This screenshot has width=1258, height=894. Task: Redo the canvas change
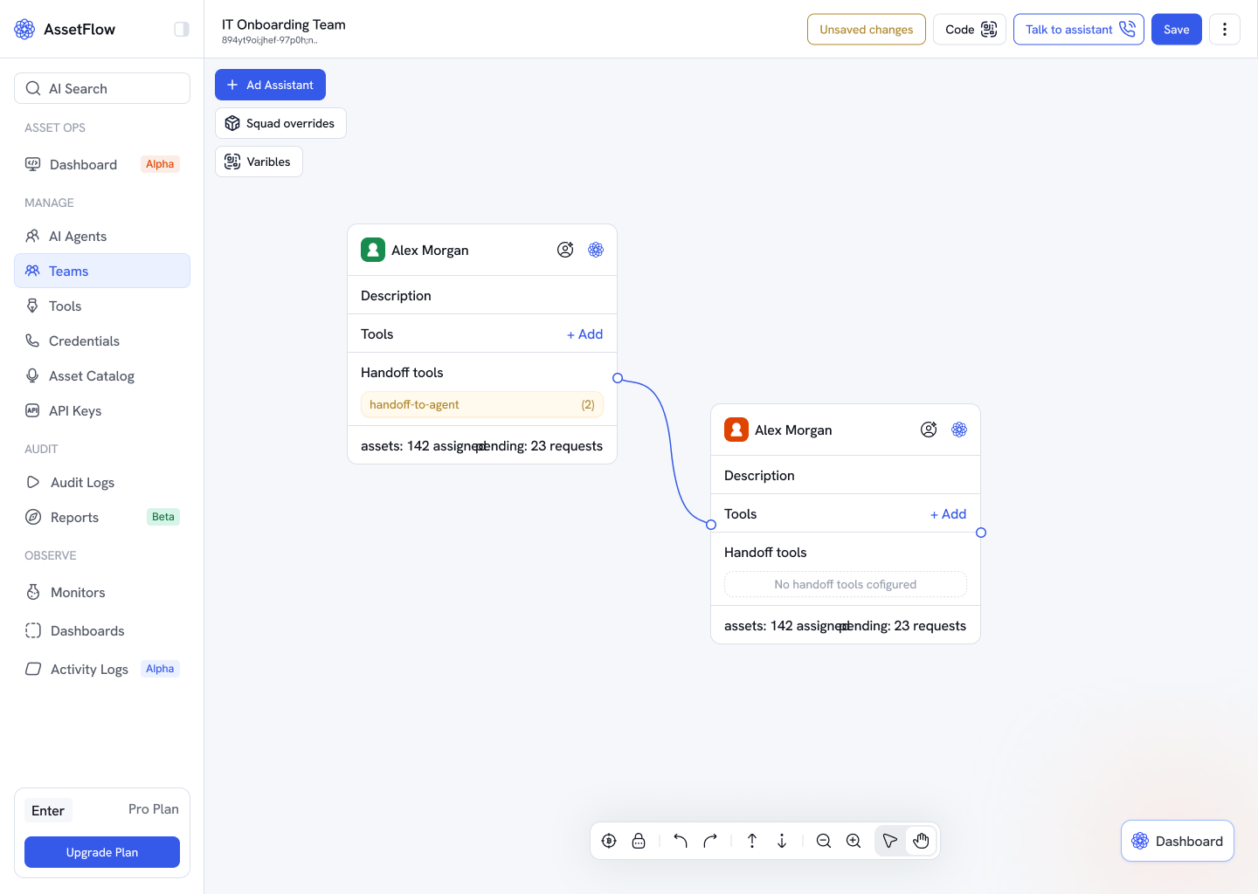click(x=710, y=841)
